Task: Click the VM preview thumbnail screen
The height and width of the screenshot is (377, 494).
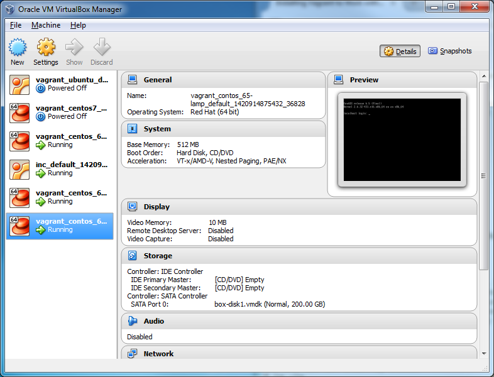Action: pyautogui.click(x=402, y=139)
